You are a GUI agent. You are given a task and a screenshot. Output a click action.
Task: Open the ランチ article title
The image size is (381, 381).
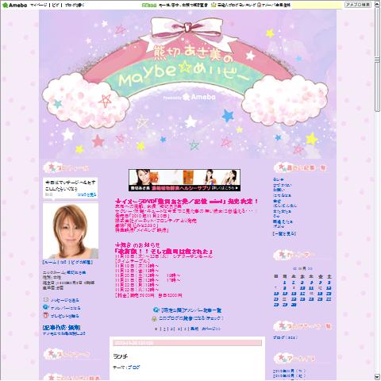tap(121, 356)
